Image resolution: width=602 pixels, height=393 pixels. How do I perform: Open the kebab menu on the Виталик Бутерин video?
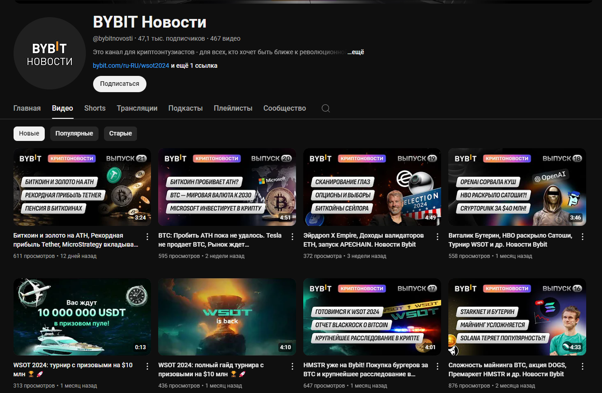(582, 236)
